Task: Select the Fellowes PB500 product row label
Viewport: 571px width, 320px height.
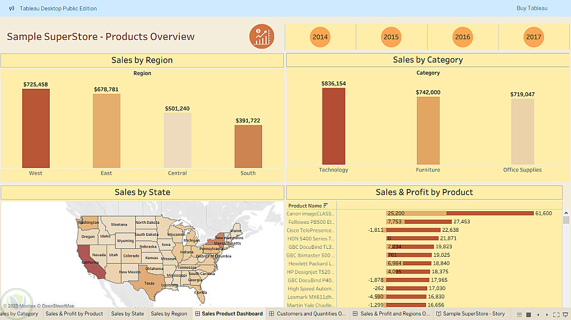Action: click(311, 222)
